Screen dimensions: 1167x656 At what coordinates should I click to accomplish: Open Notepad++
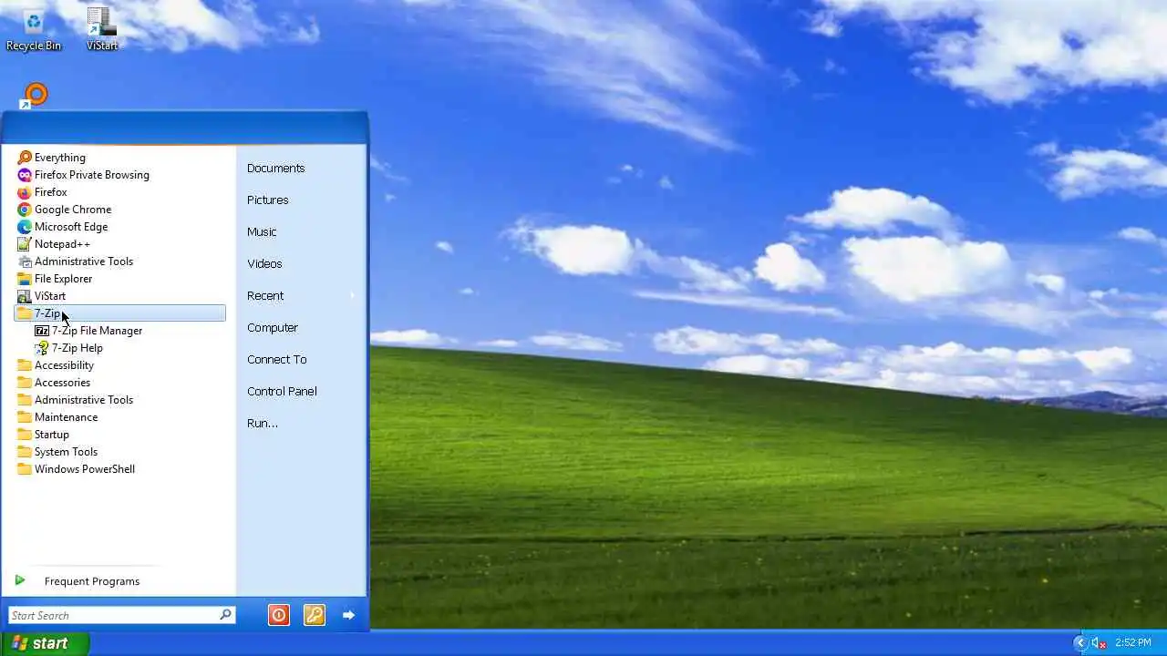pyautogui.click(x=54, y=244)
